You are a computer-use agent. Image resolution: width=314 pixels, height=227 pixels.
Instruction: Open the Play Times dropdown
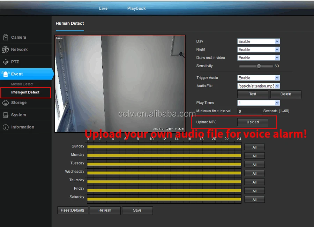259,103
